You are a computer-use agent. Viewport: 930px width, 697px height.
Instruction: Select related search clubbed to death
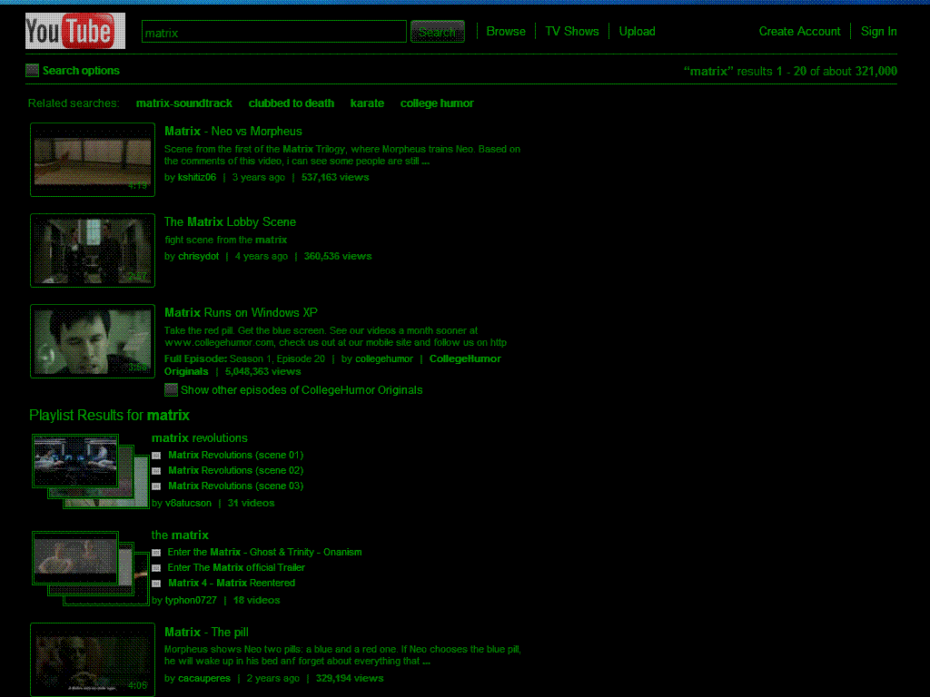click(292, 103)
